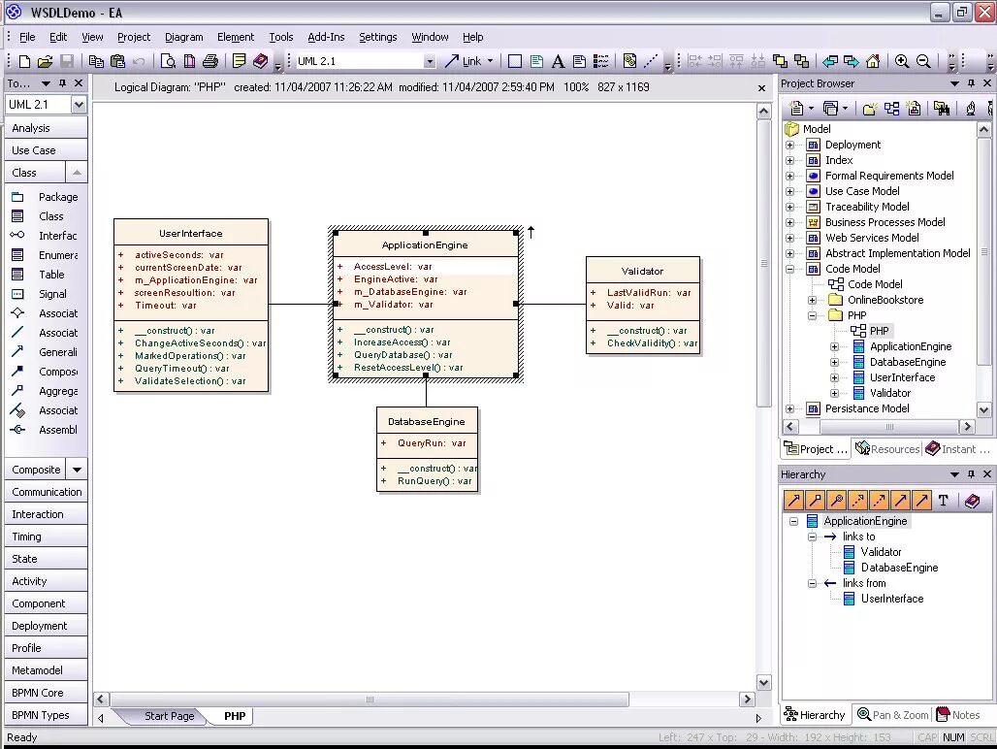Expand the OnlineBookstore folder node
The width and height of the screenshot is (997, 749).
[812, 300]
